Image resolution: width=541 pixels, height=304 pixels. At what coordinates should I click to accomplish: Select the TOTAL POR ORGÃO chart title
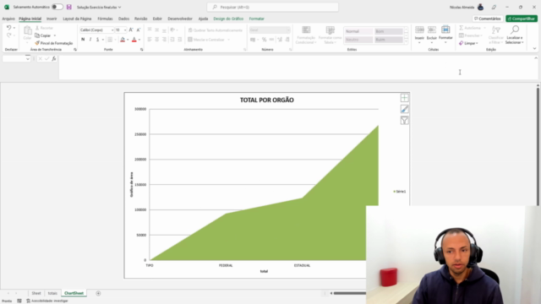pos(267,100)
